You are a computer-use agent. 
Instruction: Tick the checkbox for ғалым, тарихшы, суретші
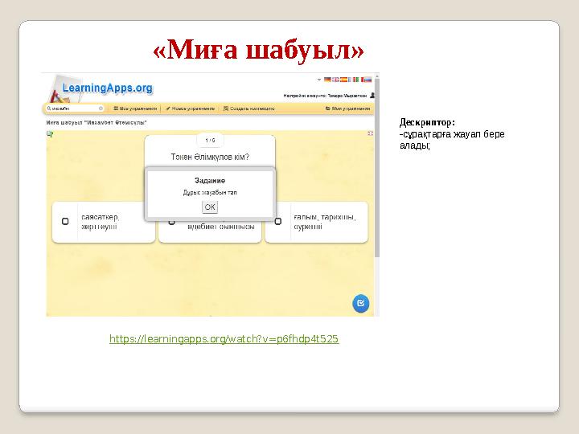point(278,222)
